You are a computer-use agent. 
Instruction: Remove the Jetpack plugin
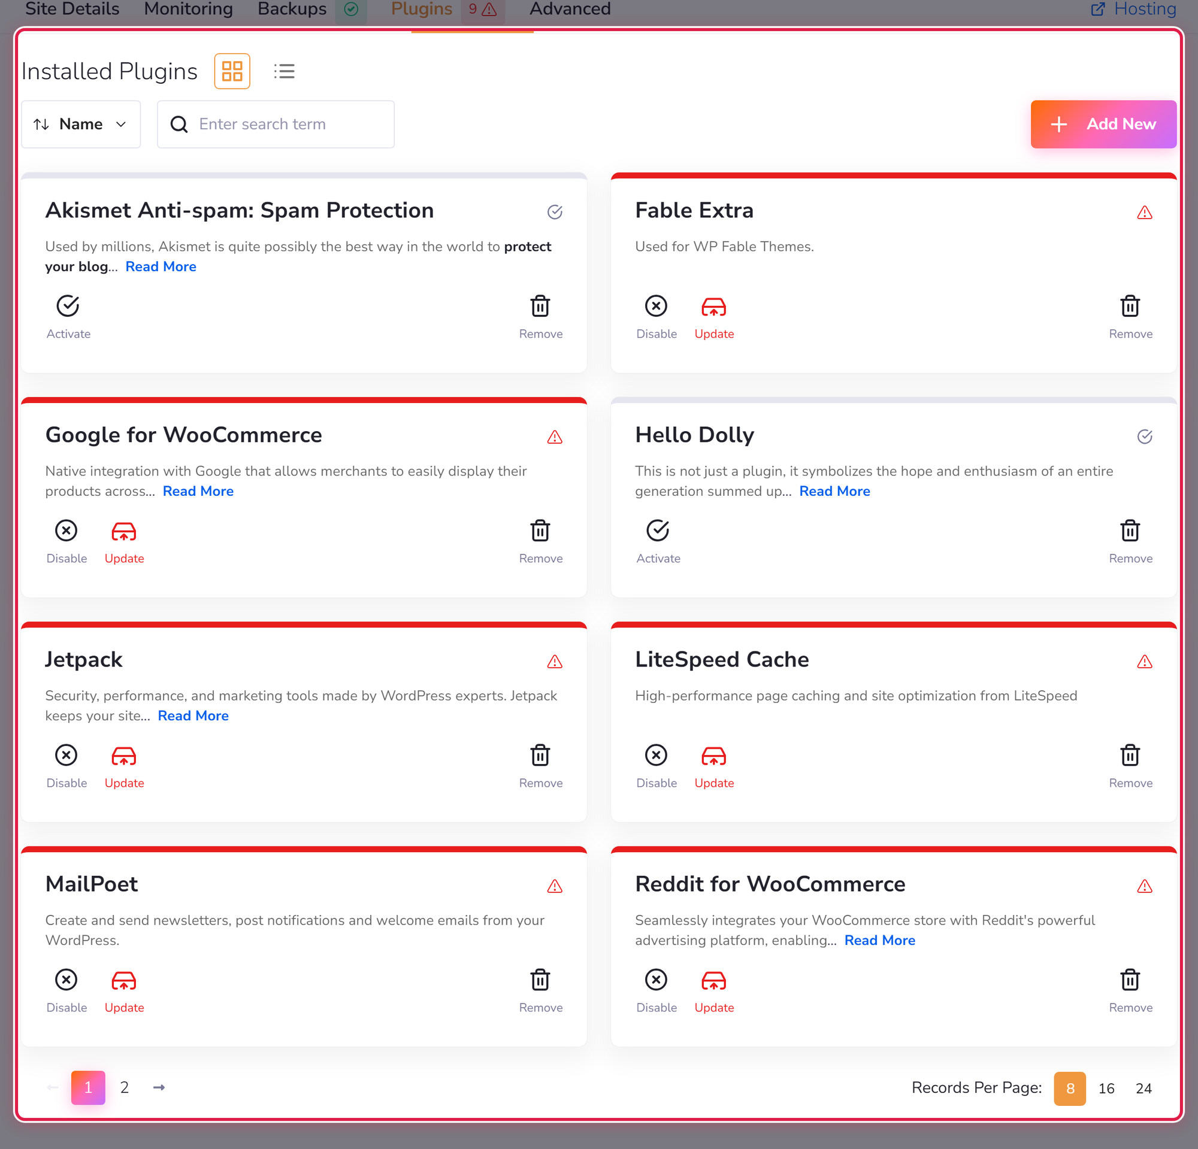click(x=540, y=766)
